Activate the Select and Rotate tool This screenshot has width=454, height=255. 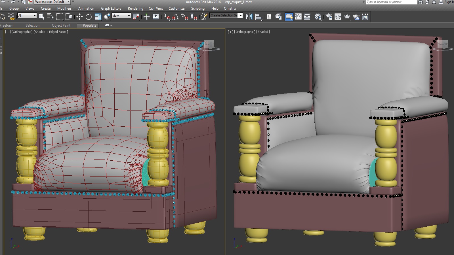89,17
